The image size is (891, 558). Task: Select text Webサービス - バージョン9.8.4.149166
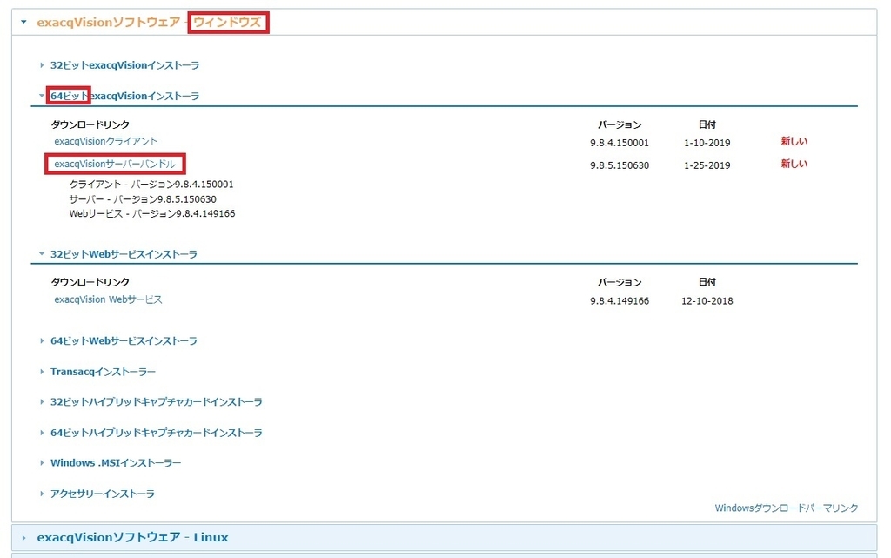pyautogui.click(x=152, y=214)
